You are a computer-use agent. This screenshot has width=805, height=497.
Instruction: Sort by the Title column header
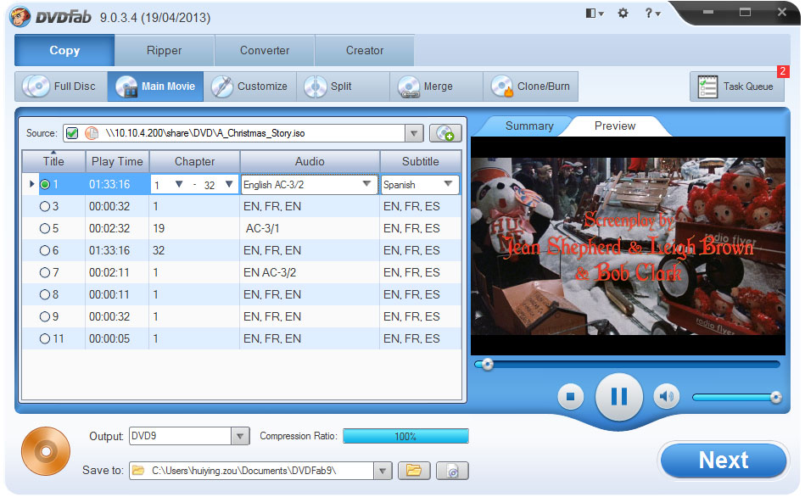[x=53, y=162]
